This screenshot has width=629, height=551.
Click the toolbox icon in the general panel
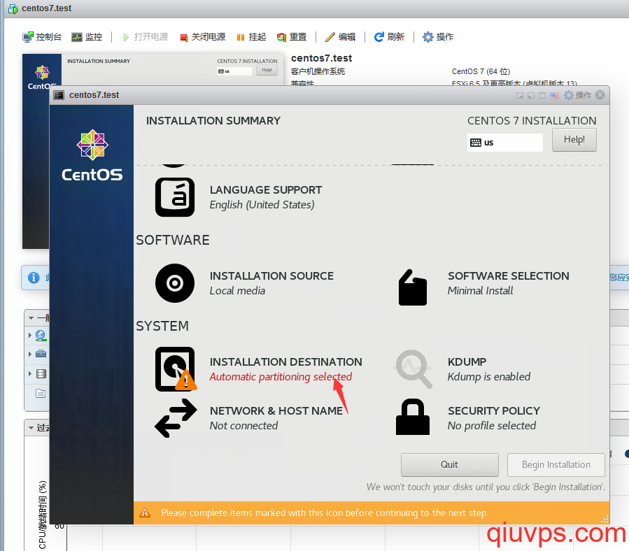click(41, 354)
